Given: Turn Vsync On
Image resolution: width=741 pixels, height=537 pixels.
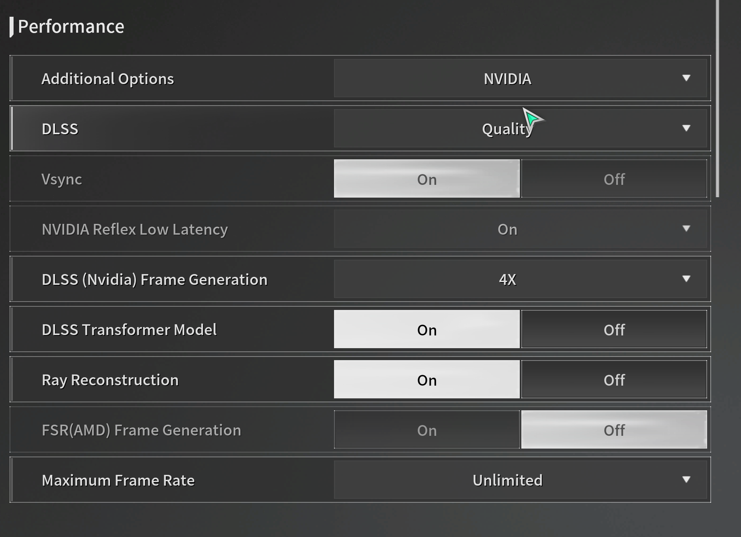Looking at the screenshot, I should click(427, 178).
